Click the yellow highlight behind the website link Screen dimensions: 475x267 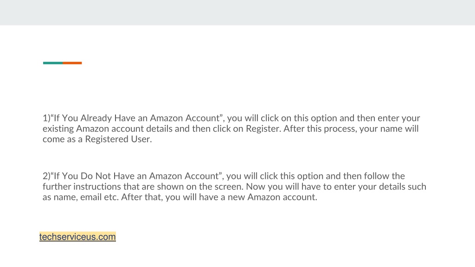click(77, 237)
